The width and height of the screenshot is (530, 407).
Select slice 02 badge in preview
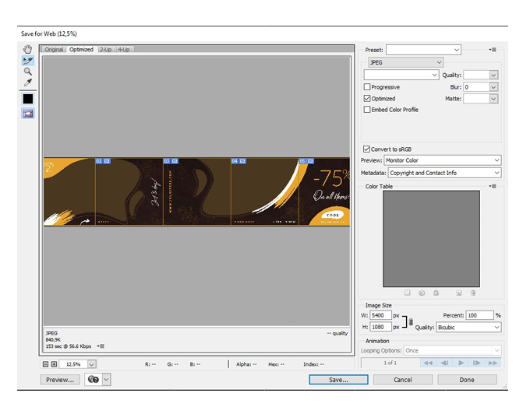[103, 161]
